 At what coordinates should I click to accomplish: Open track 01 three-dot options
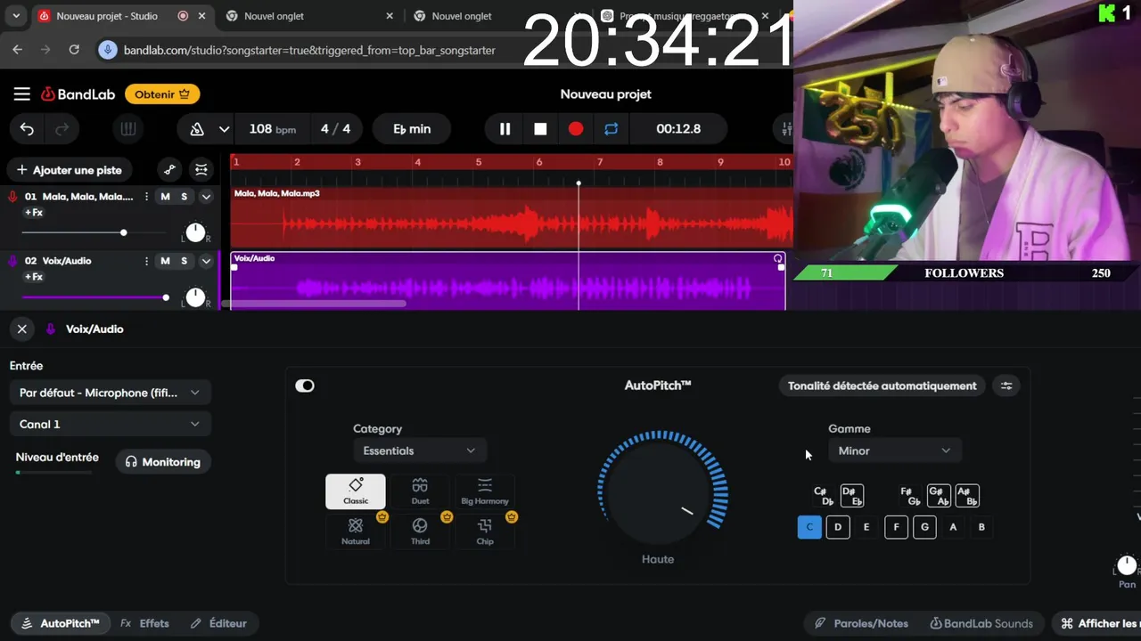pos(146,197)
